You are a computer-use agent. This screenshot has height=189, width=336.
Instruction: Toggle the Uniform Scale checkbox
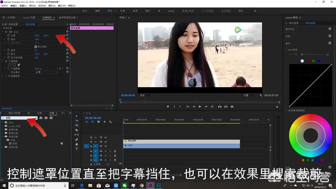[36, 47]
